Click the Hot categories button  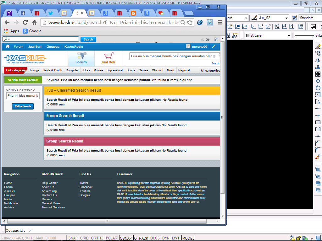16,70
